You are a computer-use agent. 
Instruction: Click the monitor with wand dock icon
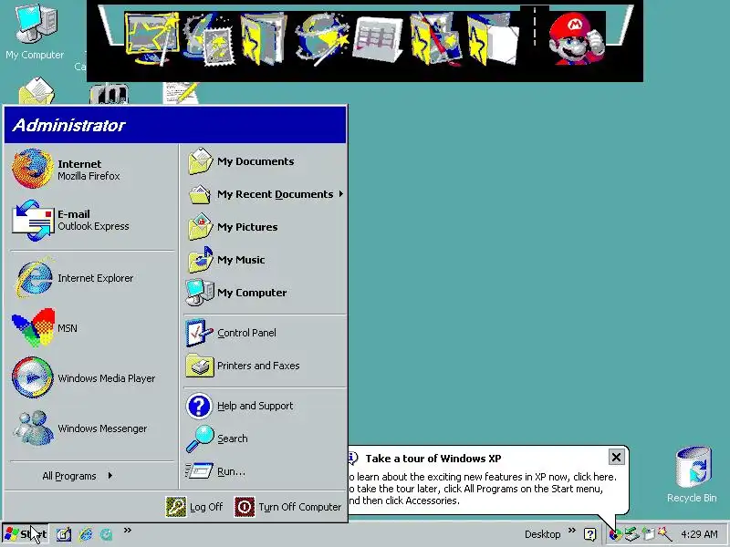[151, 38]
